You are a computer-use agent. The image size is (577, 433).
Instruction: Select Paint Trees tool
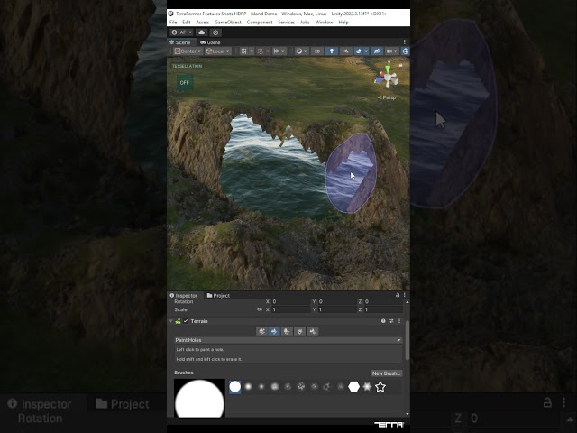287,332
